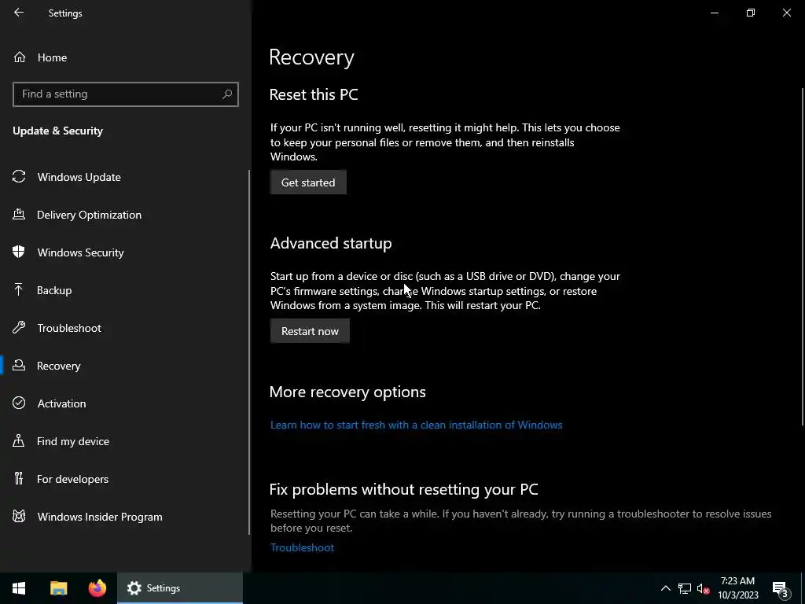Open the clean installation of Windows link
This screenshot has width=805, height=604.
[417, 425]
